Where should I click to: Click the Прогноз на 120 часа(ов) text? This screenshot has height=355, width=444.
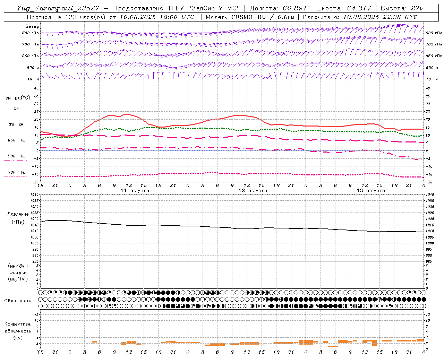(66, 17)
